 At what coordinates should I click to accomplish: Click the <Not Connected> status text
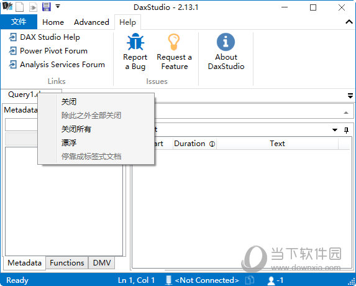(207, 280)
